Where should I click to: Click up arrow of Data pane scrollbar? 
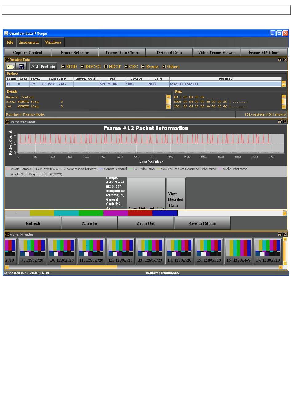[x=284, y=97]
